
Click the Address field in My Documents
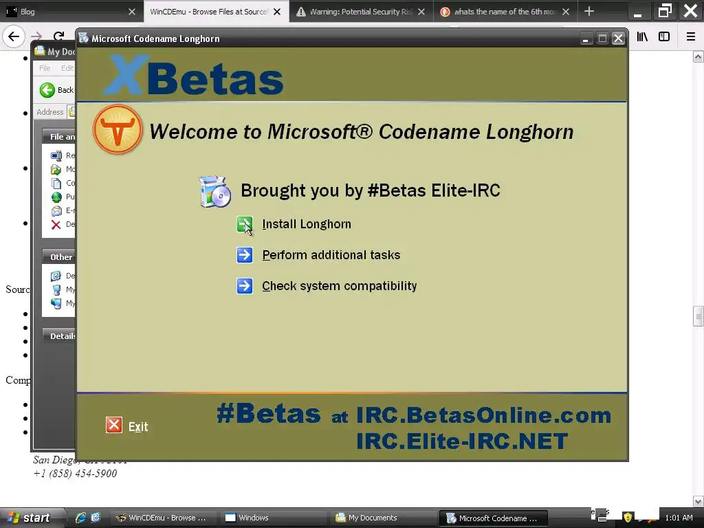point(71,112)
